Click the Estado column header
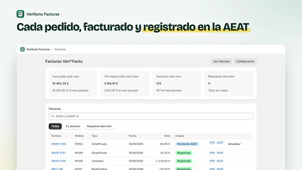This screenshot has height=170, width=302. pyautogui.click(x=180, y=136)
